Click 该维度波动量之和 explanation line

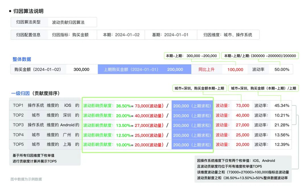243,172
